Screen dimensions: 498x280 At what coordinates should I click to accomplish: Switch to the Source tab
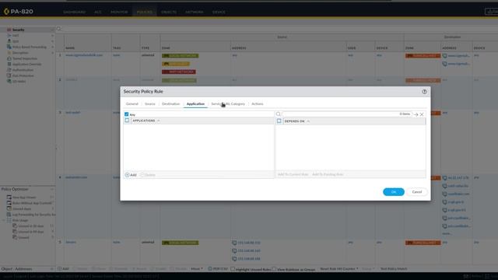150,103
